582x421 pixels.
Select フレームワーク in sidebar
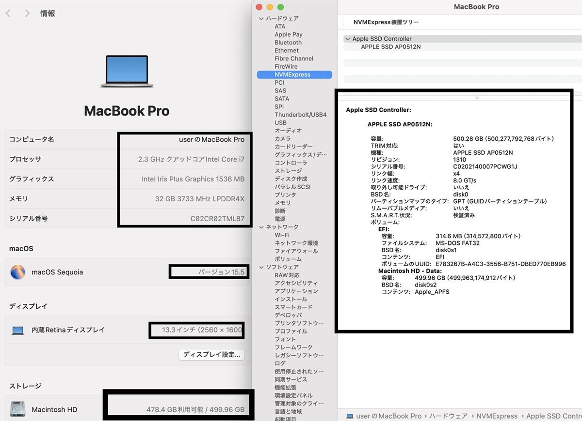click(x=293, y=347)
